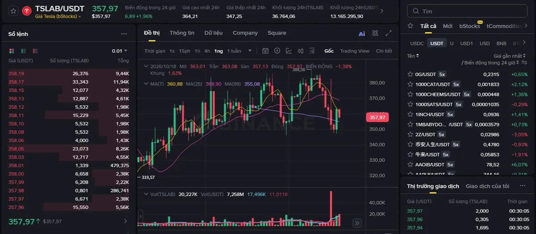Select the bStocks market tab
Viewport: 536px width, 234px height.
469,26
